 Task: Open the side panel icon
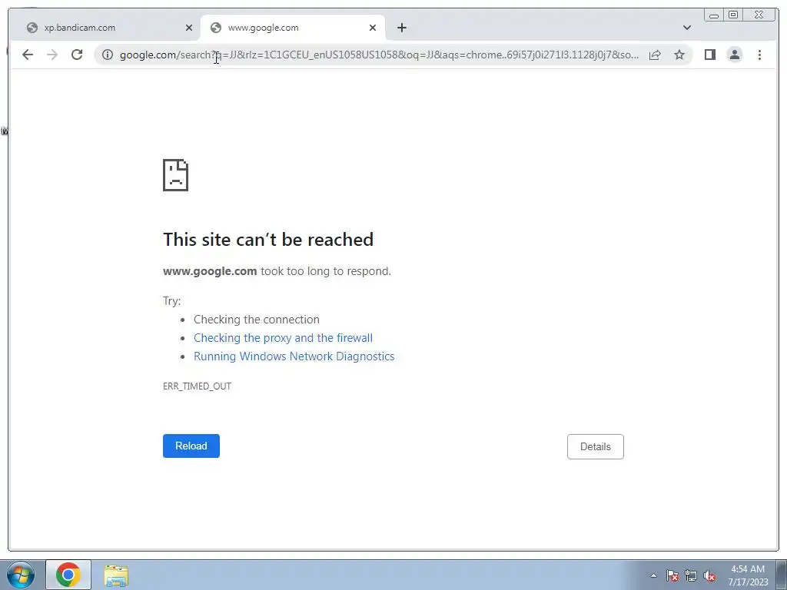[709, 55]
